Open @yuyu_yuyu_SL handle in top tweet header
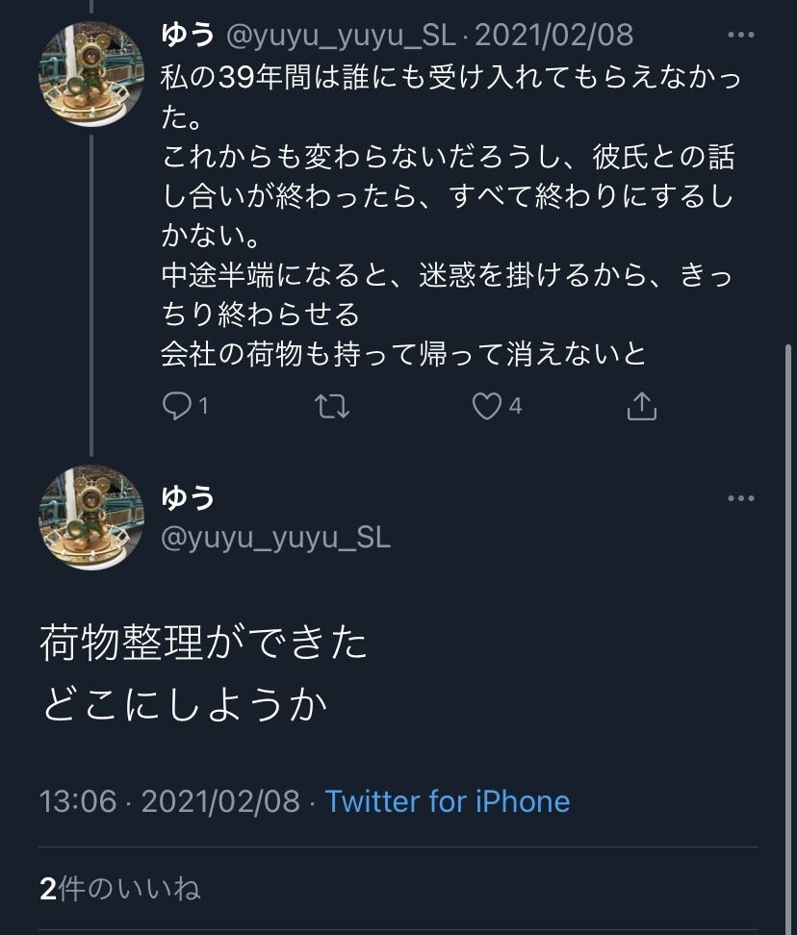 341,36
